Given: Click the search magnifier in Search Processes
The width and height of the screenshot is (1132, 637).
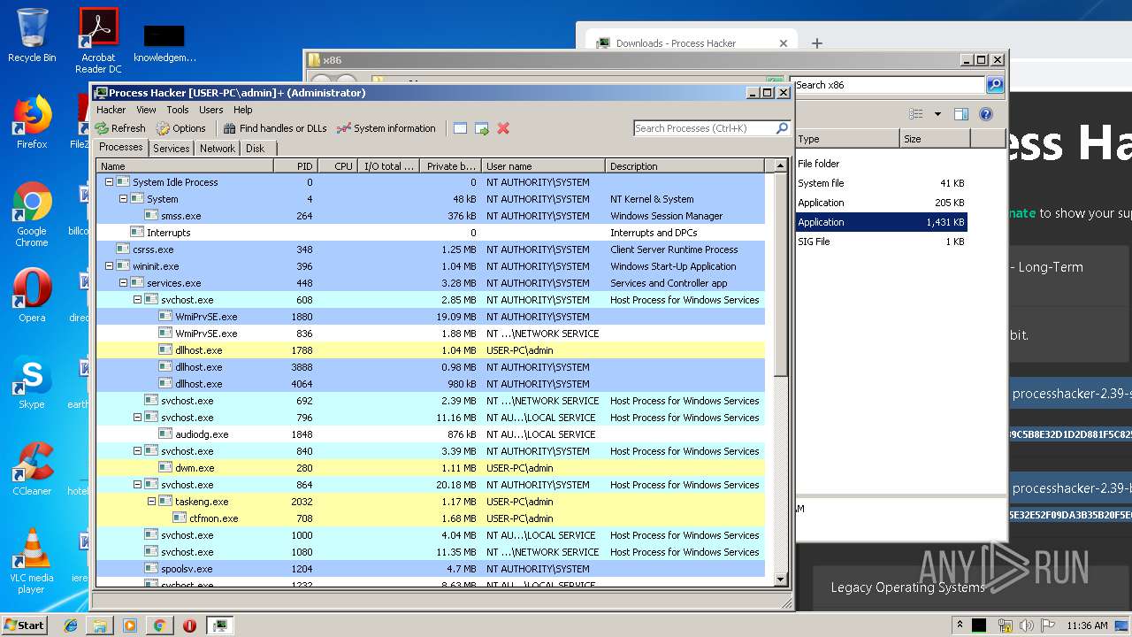Looking at the screenshot, I should tap(782, 128).
